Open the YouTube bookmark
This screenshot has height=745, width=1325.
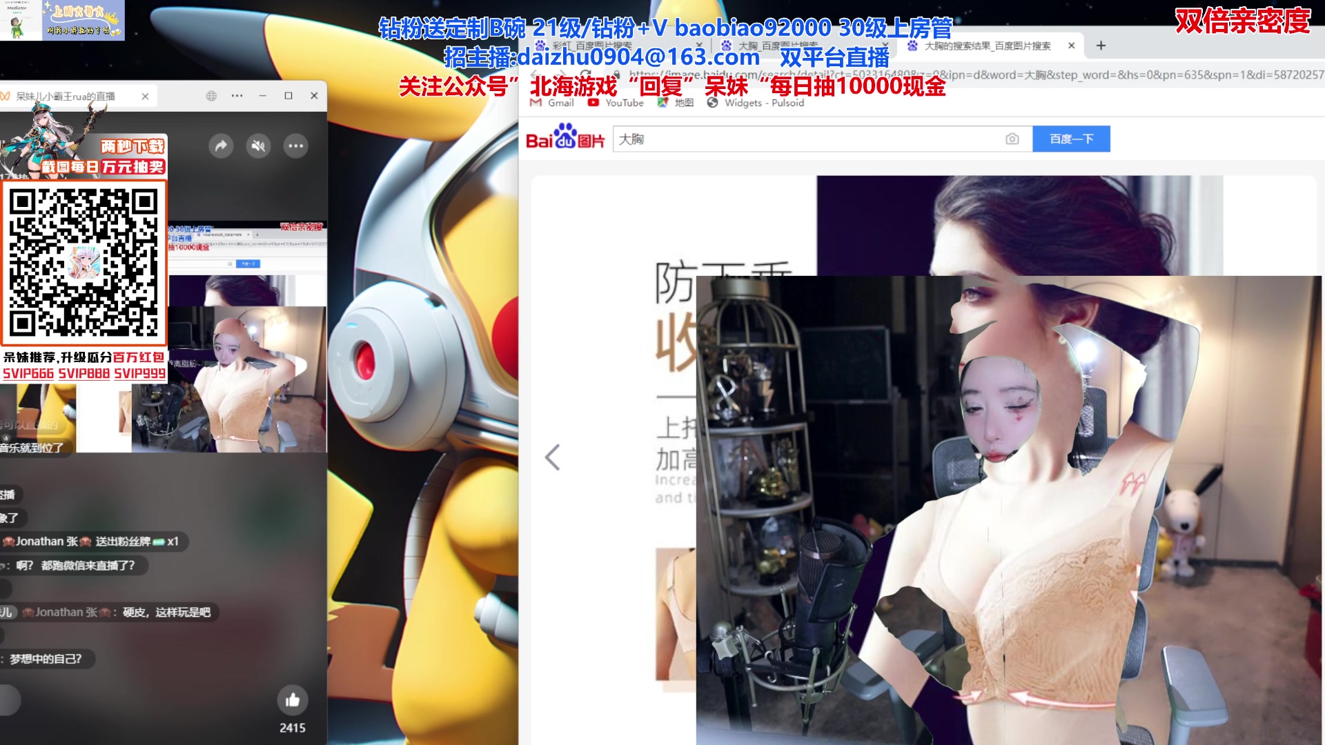[616, 103]
